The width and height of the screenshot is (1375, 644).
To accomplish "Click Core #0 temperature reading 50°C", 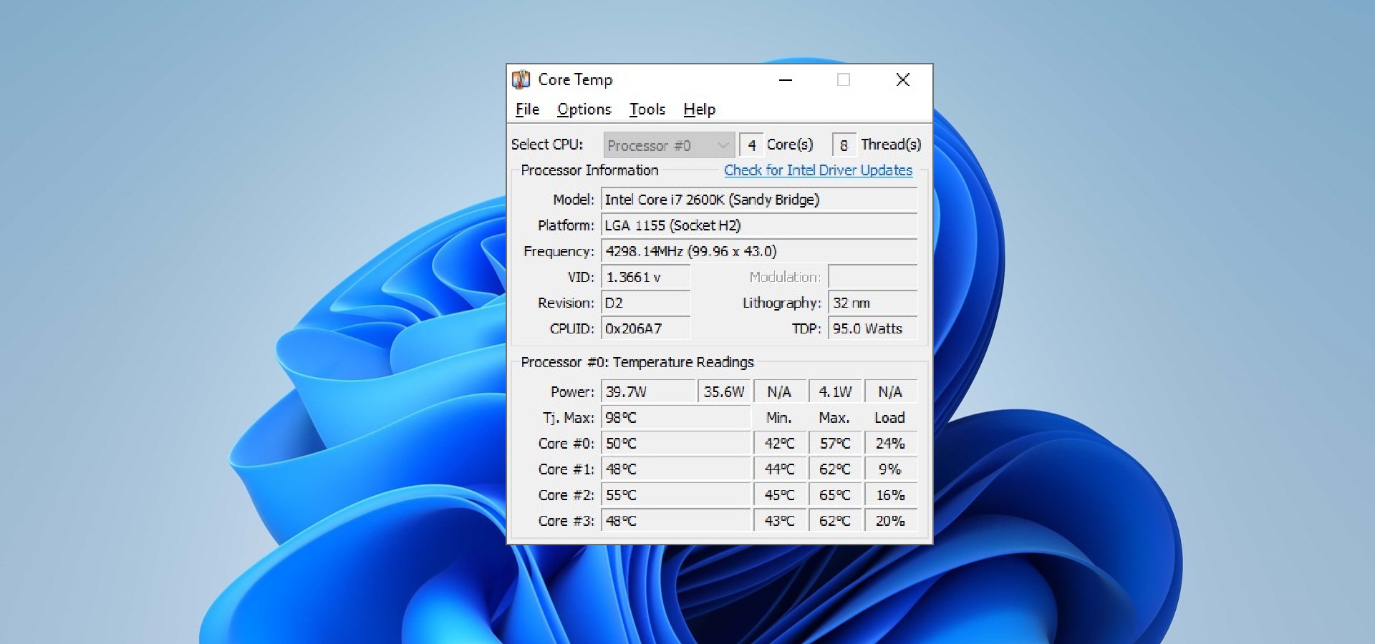I will pyautogui.click(x=675, y=444).
